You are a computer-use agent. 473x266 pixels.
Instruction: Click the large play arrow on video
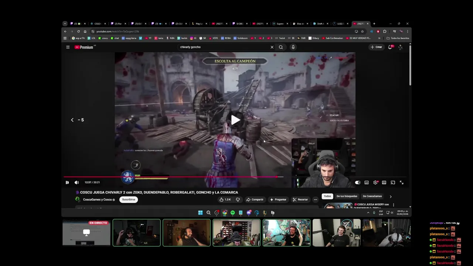[235, 120]
